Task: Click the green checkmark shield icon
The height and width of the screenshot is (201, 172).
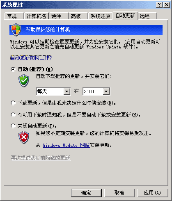Action: click(x=24, y=81)
